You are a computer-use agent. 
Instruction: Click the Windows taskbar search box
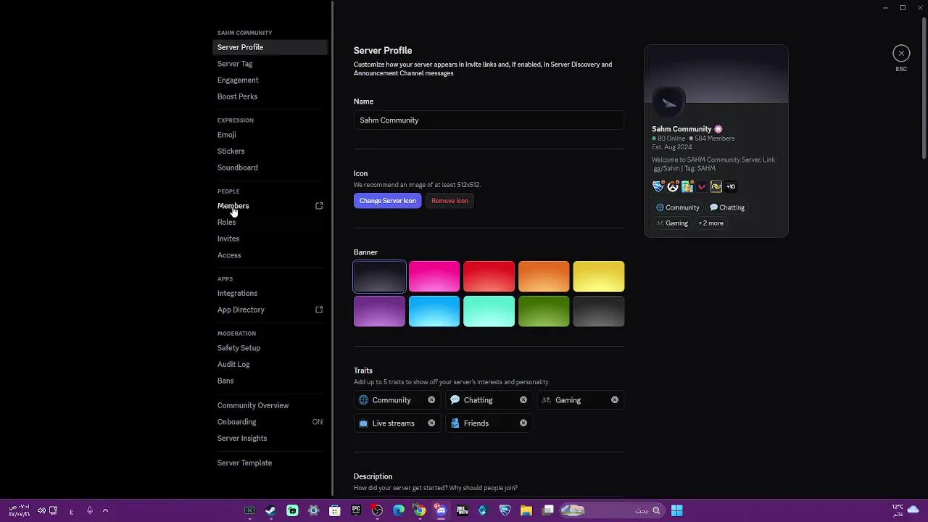(613, 510)
